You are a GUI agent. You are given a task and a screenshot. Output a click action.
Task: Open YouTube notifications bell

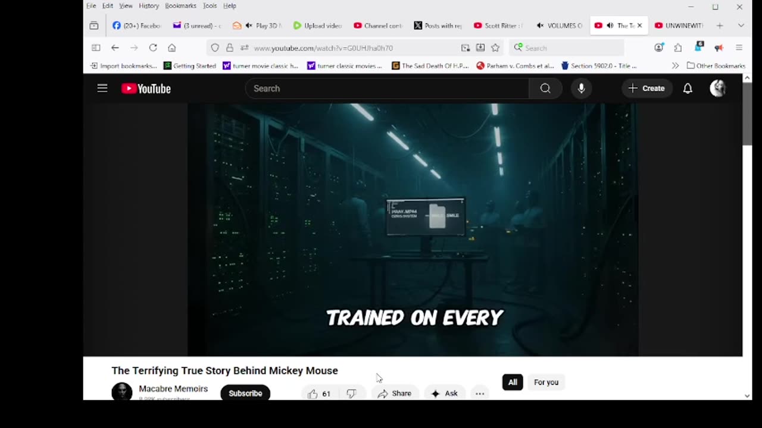point(688,89)
